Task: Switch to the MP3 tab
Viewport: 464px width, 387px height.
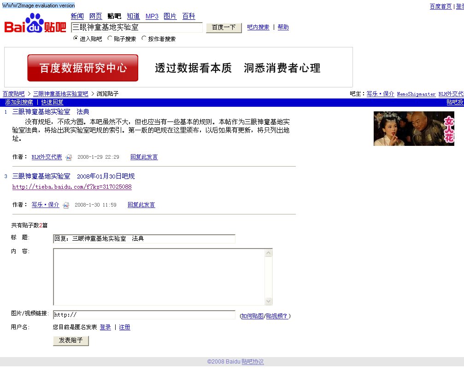Action: click(152, 16)
